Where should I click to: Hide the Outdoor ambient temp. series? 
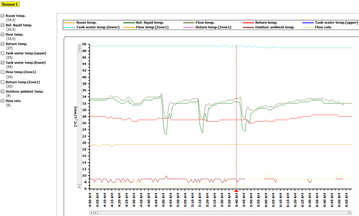click(x=3, y=91)
